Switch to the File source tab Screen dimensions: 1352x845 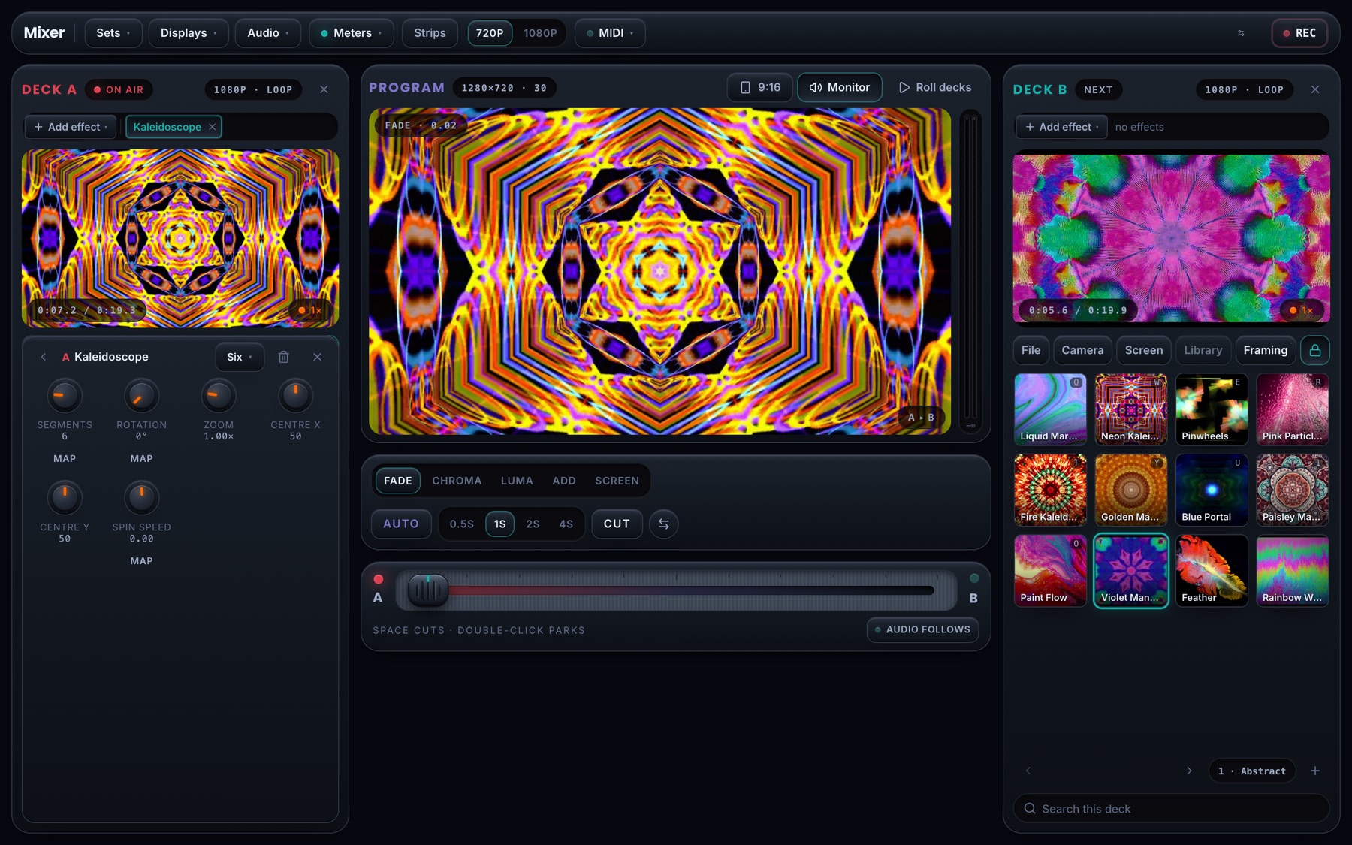1031,350
